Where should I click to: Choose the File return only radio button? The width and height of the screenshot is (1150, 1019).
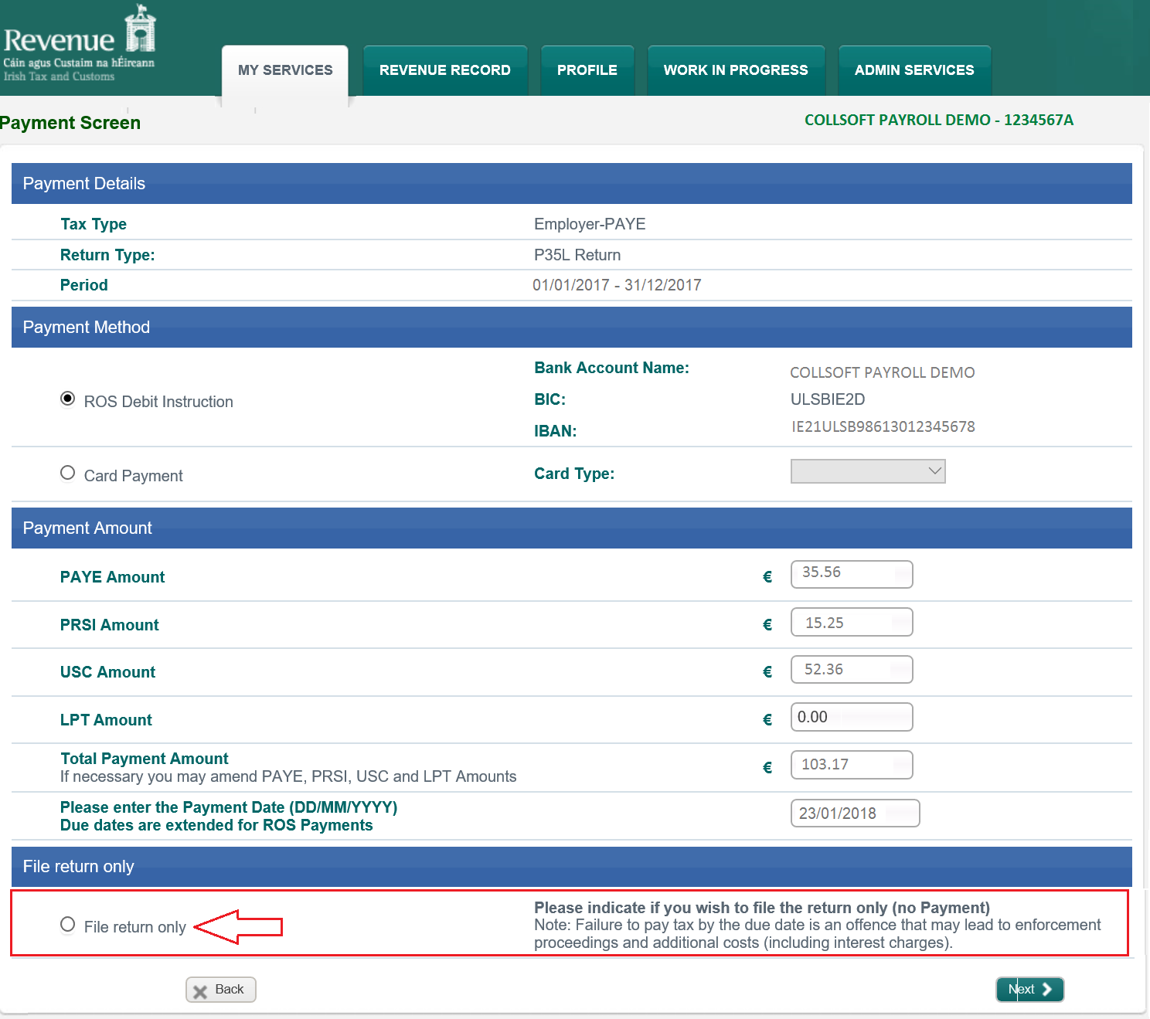tap(68, 924)
